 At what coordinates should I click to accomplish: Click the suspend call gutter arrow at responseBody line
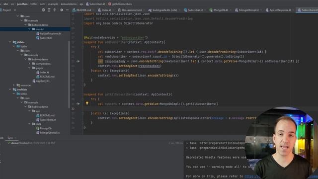[78, 61]
